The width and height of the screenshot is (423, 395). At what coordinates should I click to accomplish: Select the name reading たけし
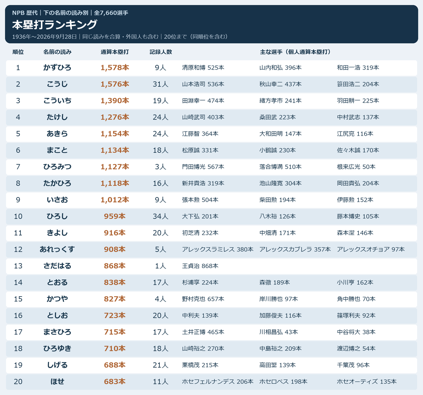tap(57, 117)
